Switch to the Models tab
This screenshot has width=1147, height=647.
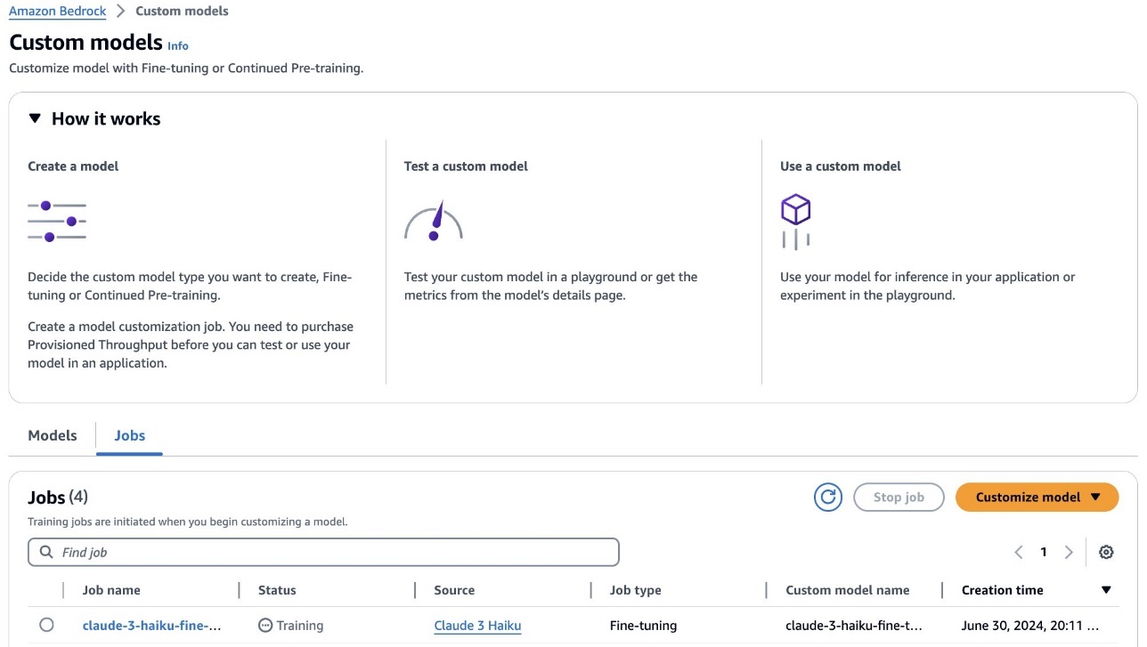coord(53,435)
